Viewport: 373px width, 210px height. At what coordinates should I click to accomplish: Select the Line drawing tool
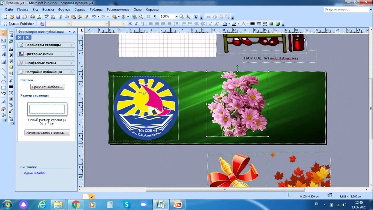(x=3, y=70)
